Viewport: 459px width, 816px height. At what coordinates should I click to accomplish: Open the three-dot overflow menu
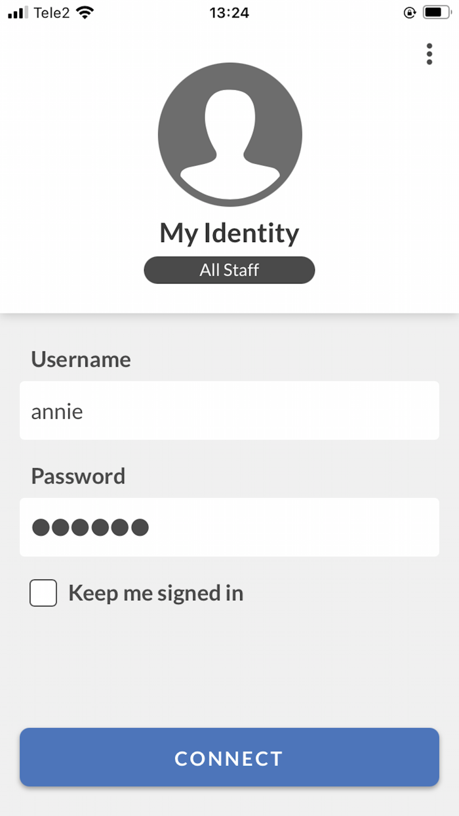pos(429,54)
